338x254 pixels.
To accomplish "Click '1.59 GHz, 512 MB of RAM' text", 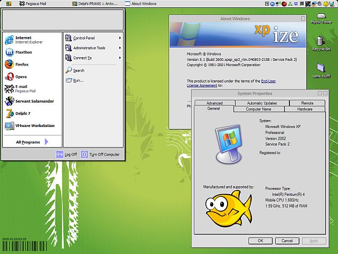I will 286,206.
